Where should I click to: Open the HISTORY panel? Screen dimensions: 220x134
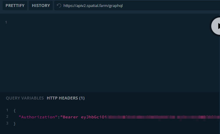tap(41, 6)
